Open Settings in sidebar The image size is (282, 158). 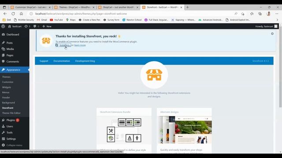(15, 139)
